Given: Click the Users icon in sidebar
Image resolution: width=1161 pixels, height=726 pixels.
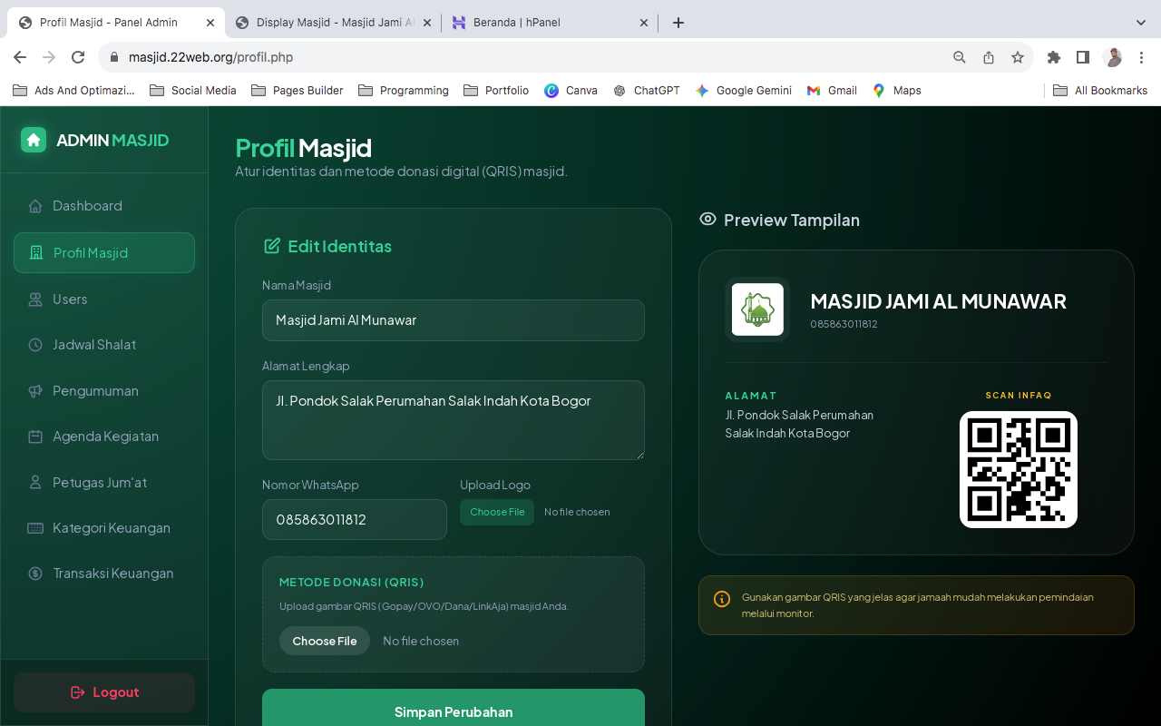Looking at the screenshot, I should coord(35,299).
